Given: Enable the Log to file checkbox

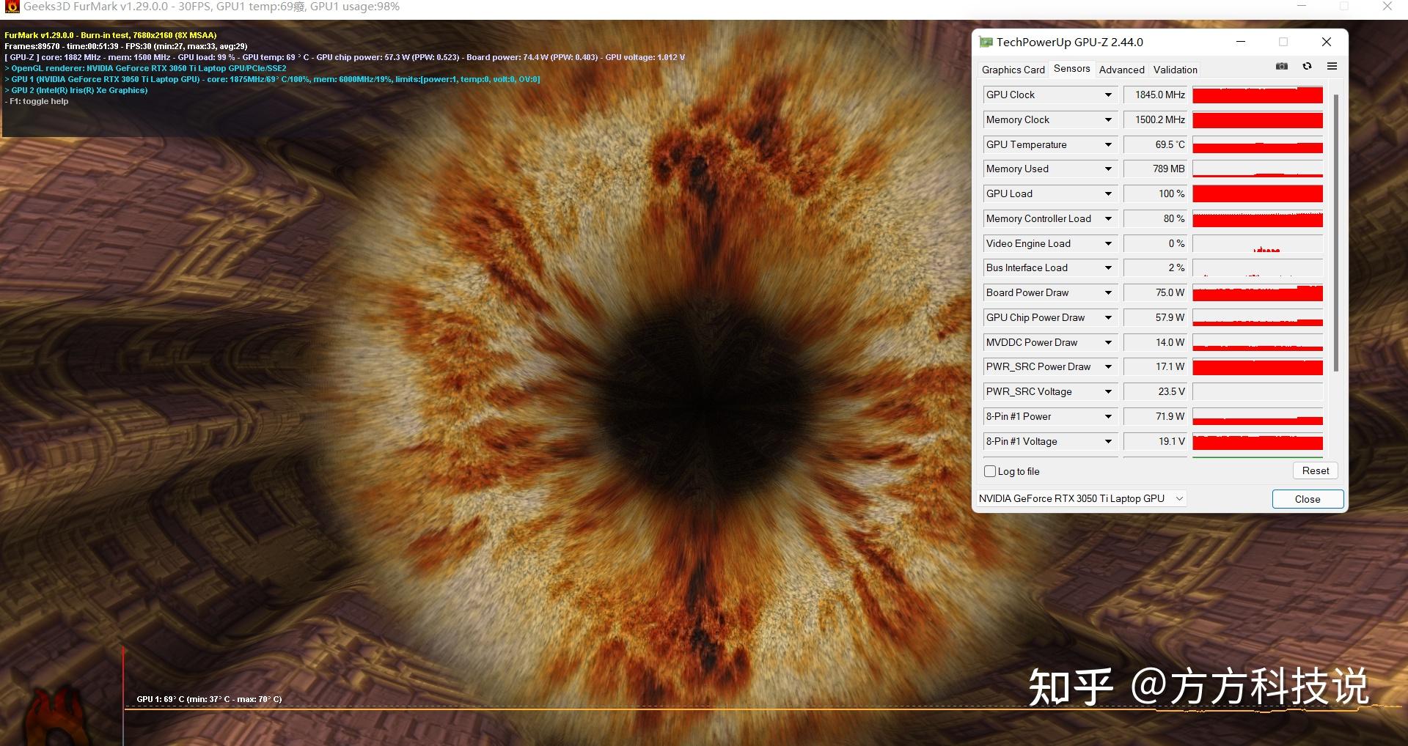Looking at the screenshot, I should pyautogui.click(x=990, y=471).
